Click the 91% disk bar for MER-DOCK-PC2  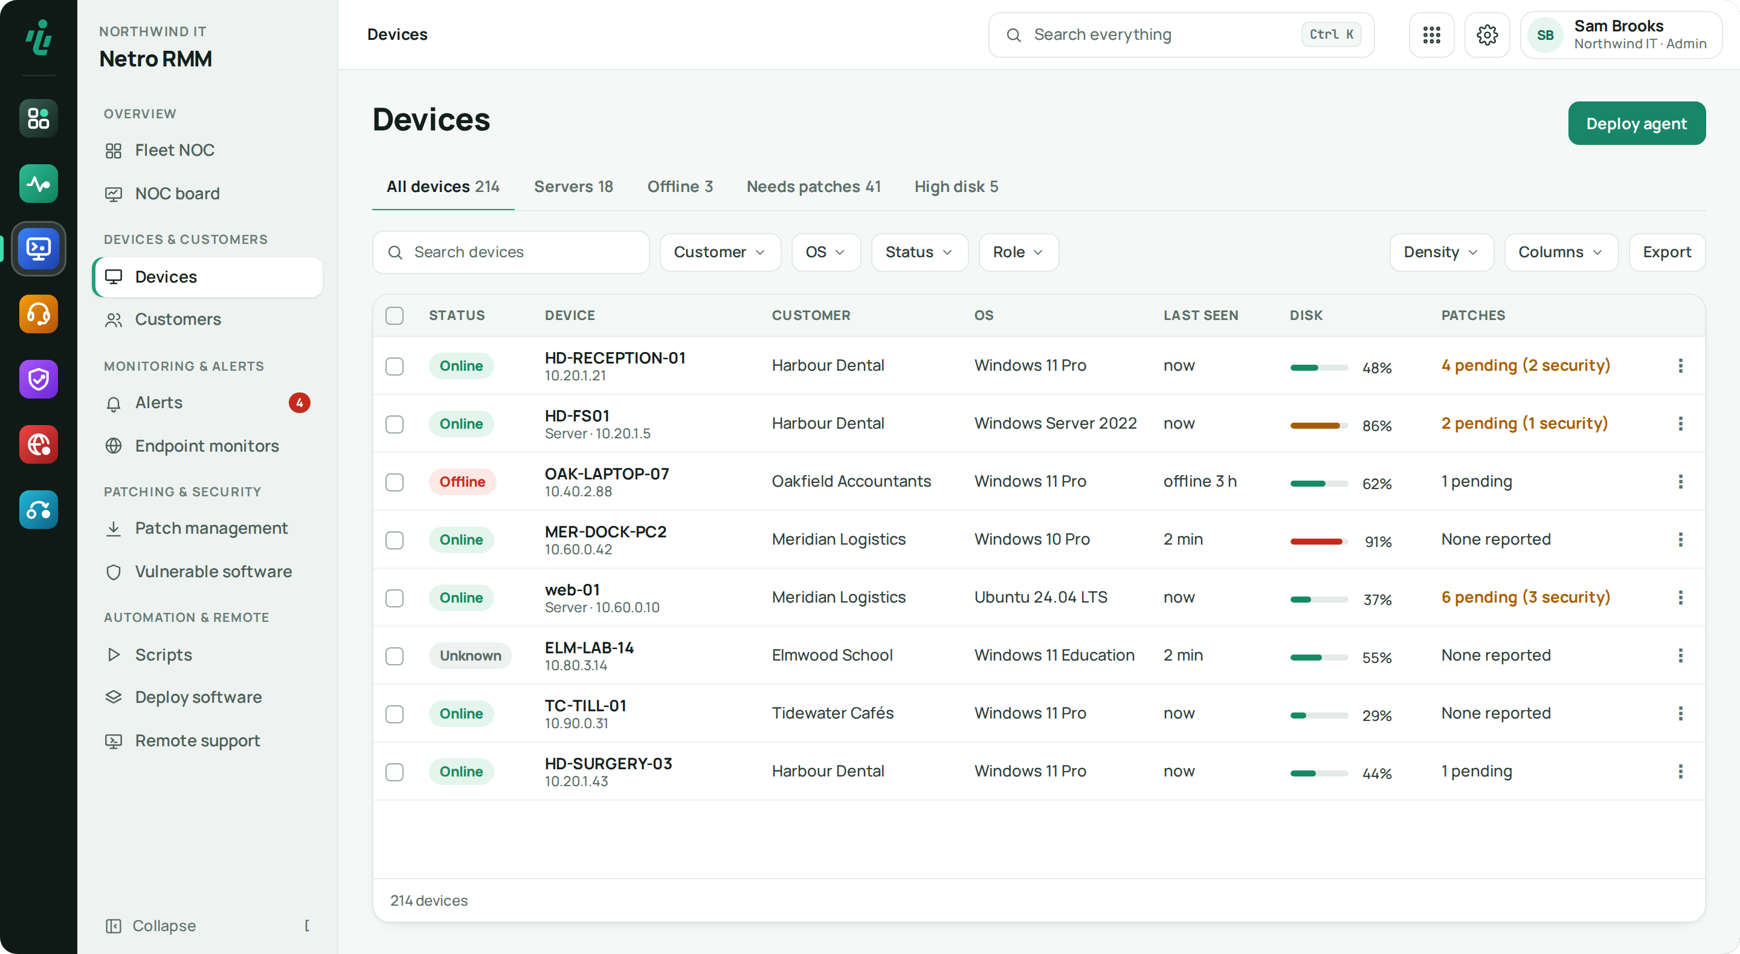point(1318,542)
